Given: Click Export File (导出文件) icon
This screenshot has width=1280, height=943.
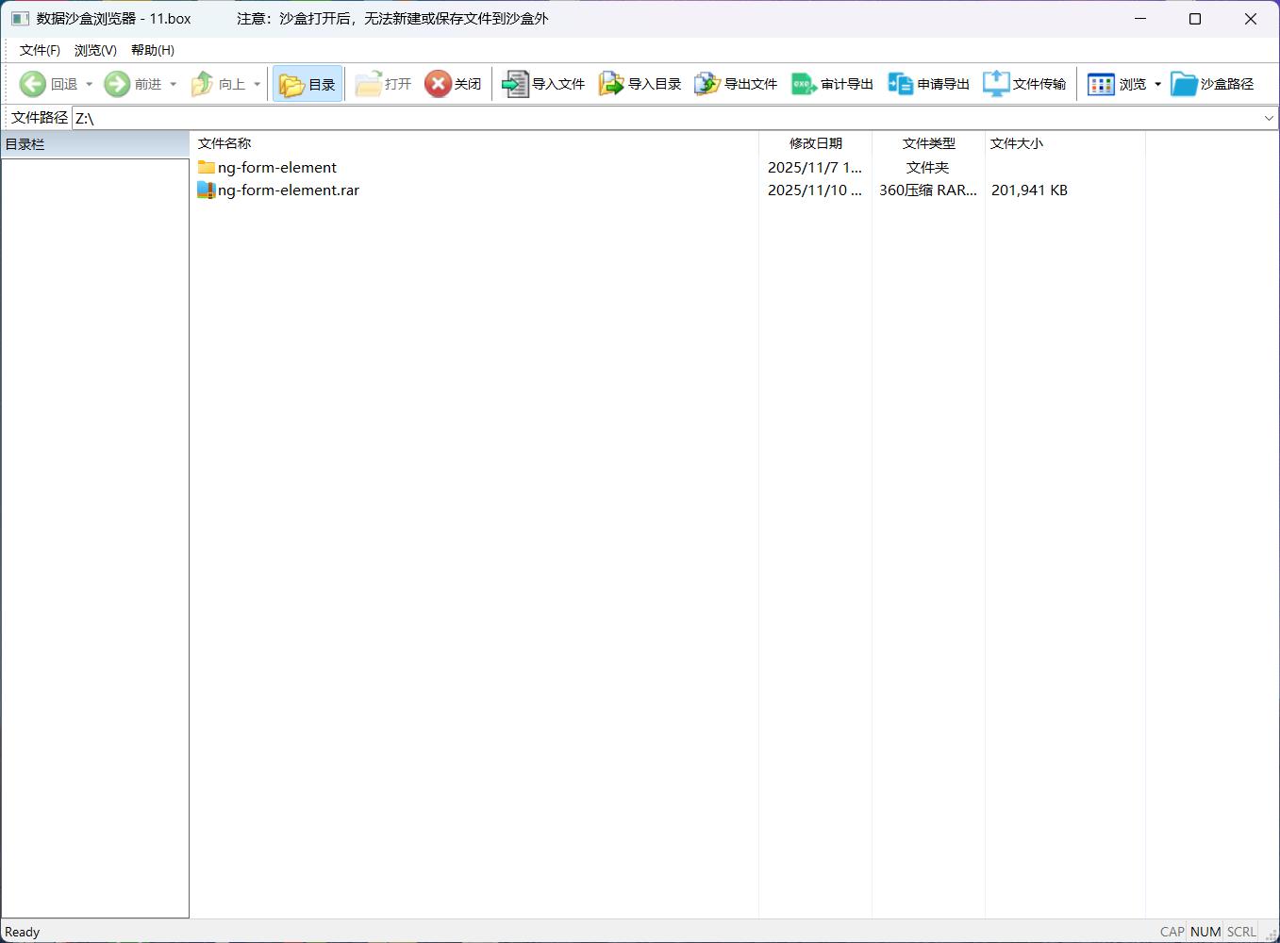Looking at the screenshot, I should (707, 84).
